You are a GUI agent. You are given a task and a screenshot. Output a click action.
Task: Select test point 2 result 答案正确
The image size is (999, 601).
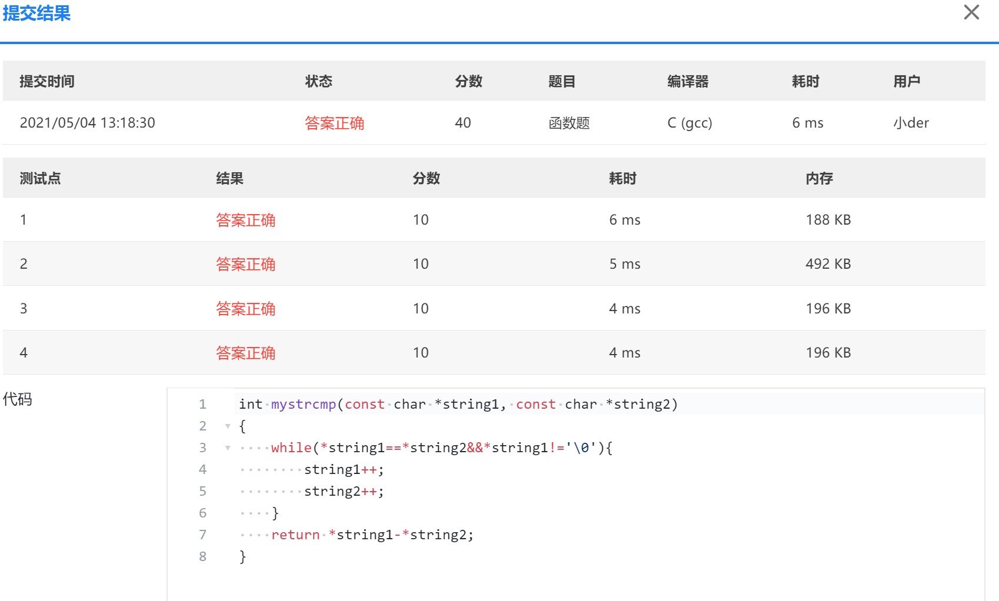(x=245, y=264)
